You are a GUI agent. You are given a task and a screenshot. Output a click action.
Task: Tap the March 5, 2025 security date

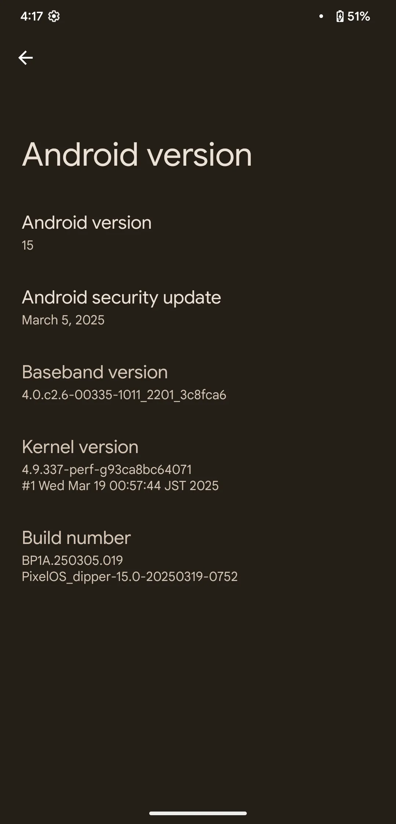(63, 320)
